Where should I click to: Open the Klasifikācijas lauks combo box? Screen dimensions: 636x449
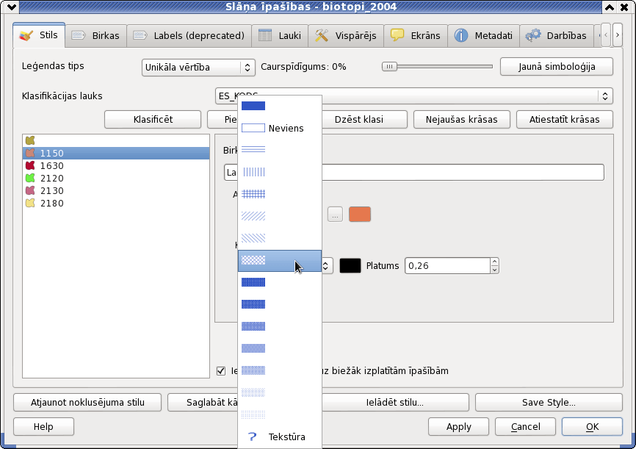click(413, 96)
